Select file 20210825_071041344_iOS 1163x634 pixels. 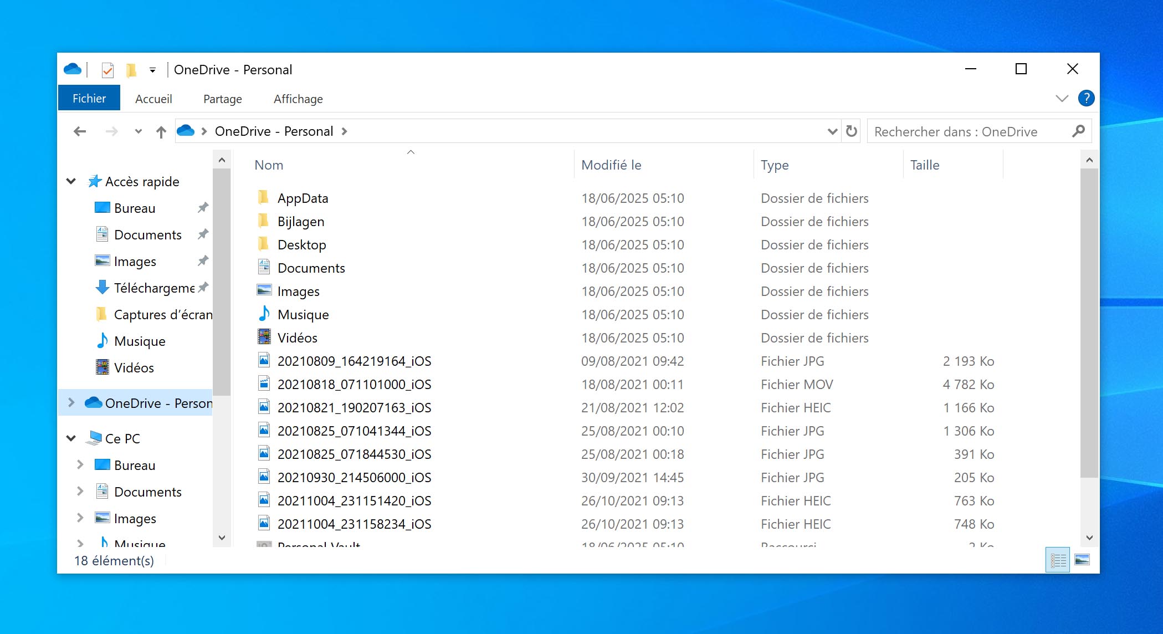(x=354, y=431)
